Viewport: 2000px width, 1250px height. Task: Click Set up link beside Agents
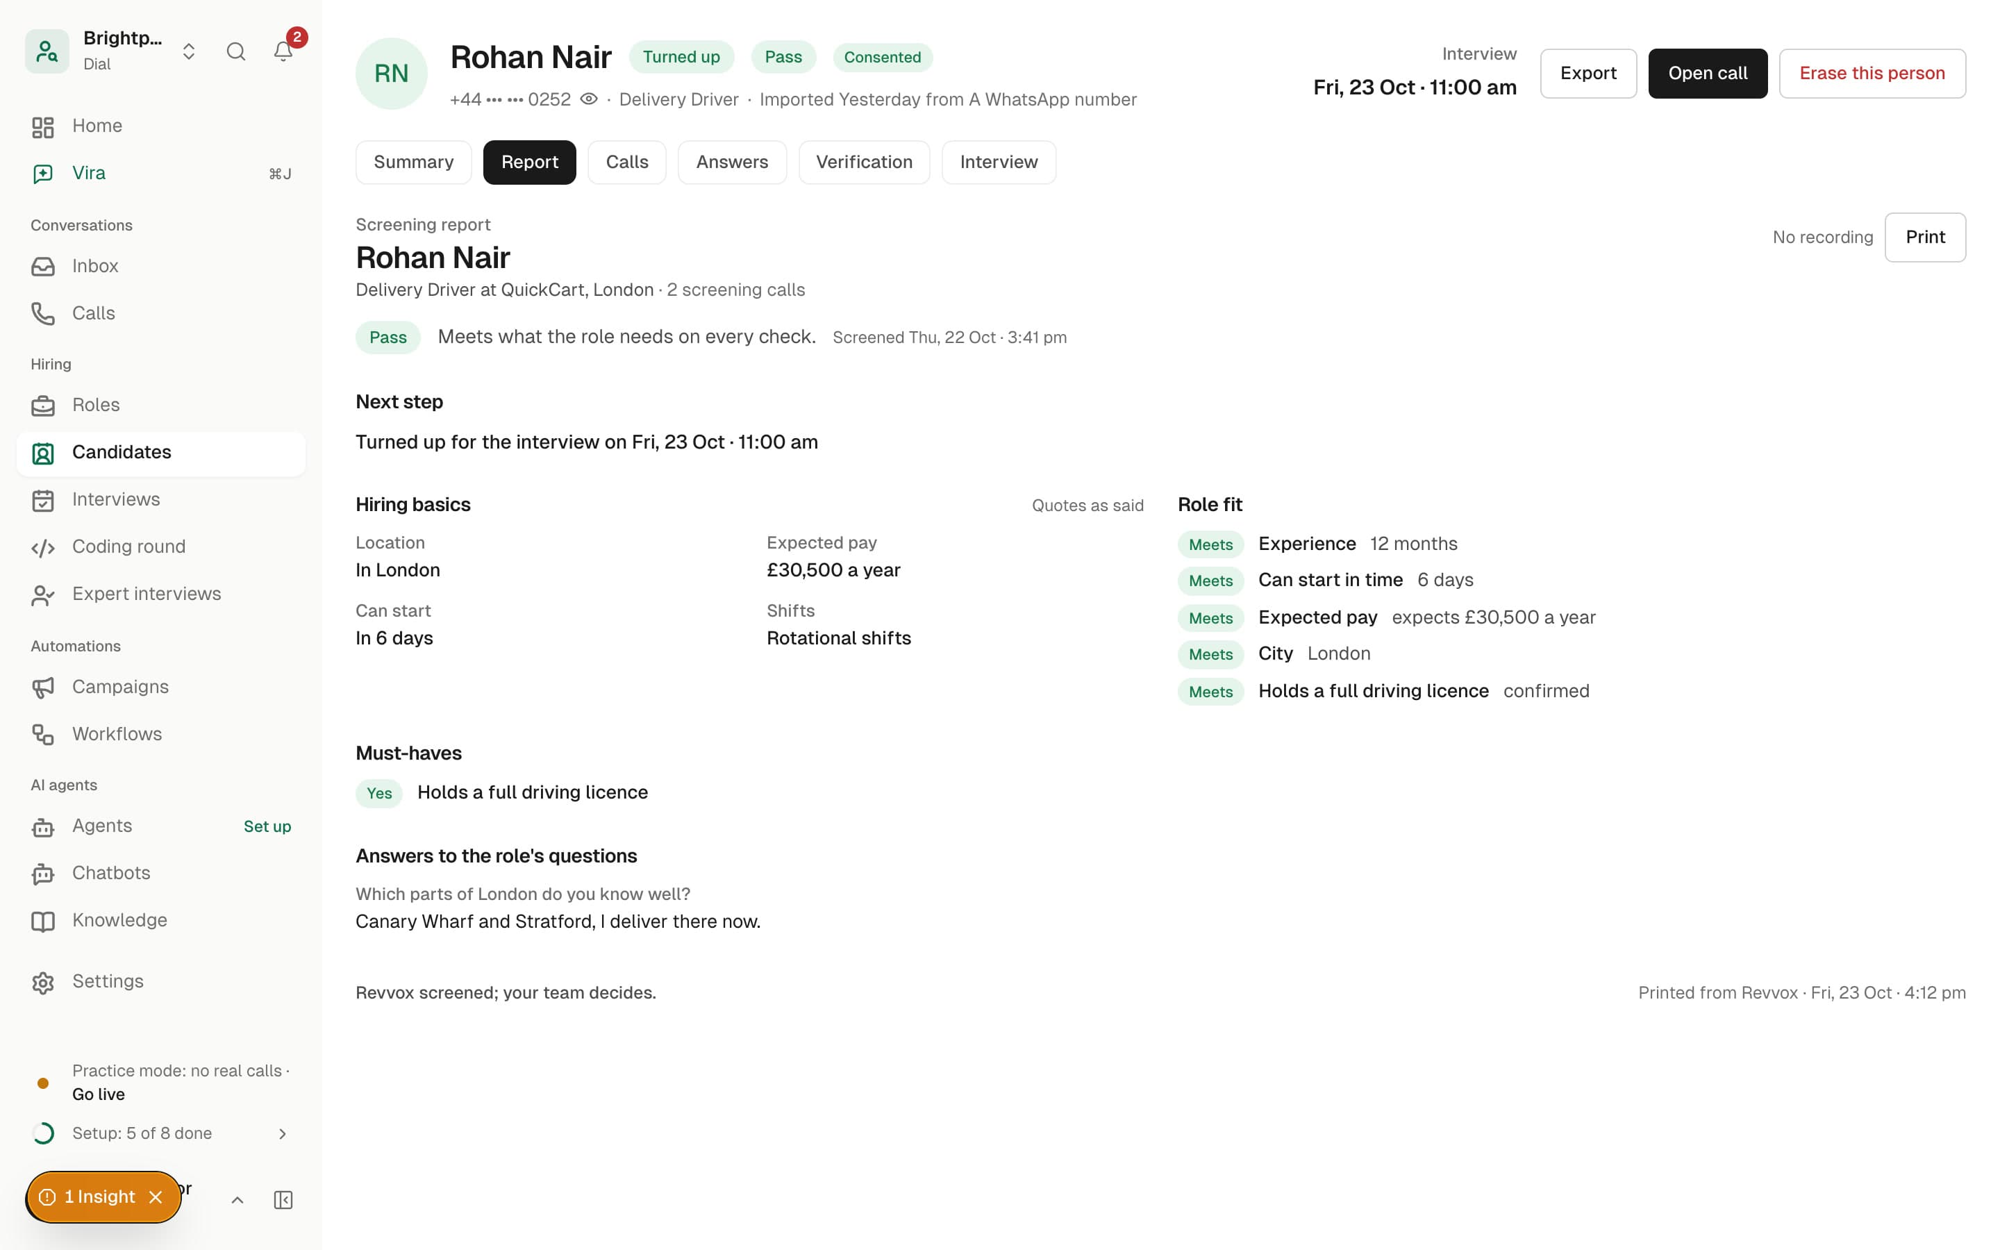[267, 826]
